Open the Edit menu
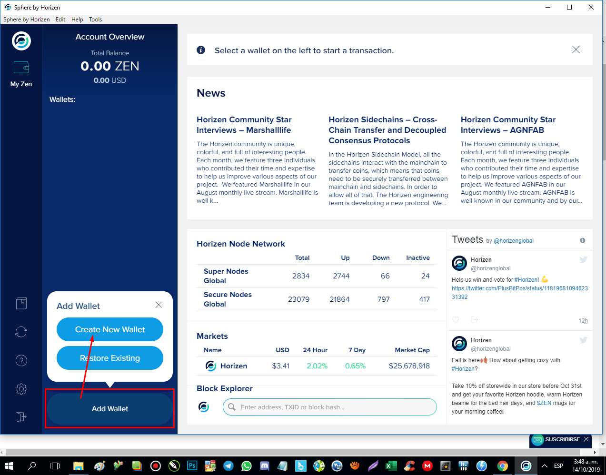606x475 pixels. pyautogui.click(x=60, y=20)
